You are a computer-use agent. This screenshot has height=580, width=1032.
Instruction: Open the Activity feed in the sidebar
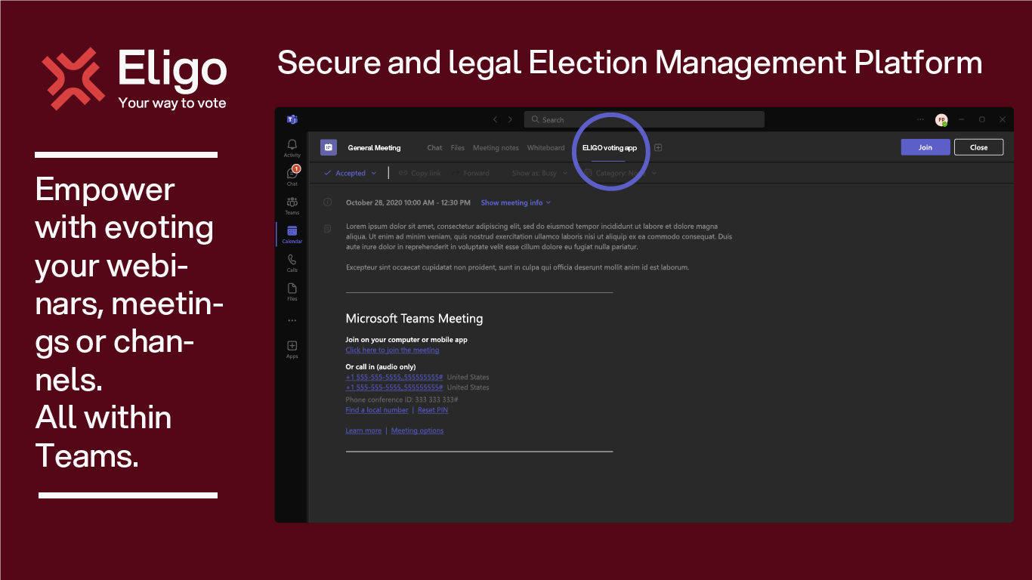pyautogui.click(x=292, y=147)
